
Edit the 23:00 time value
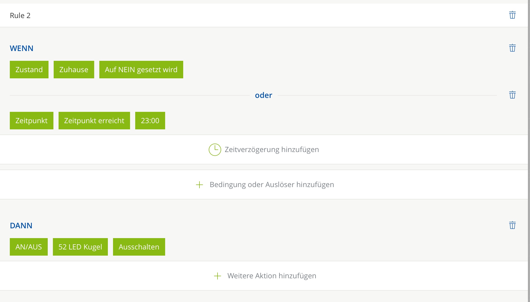[150, 121]
